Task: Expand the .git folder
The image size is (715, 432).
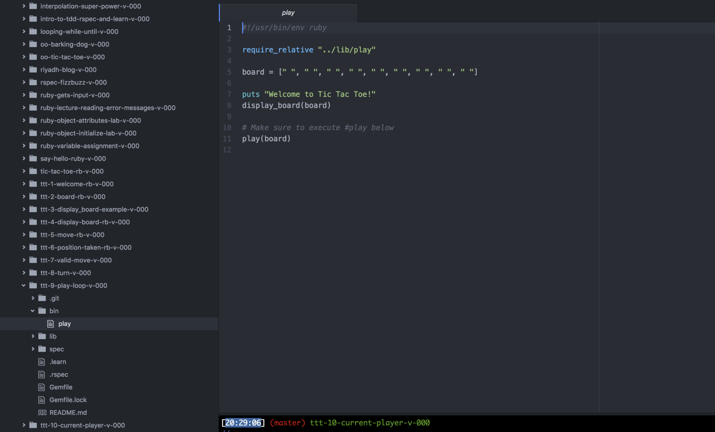Action: [x=33, y=298]
